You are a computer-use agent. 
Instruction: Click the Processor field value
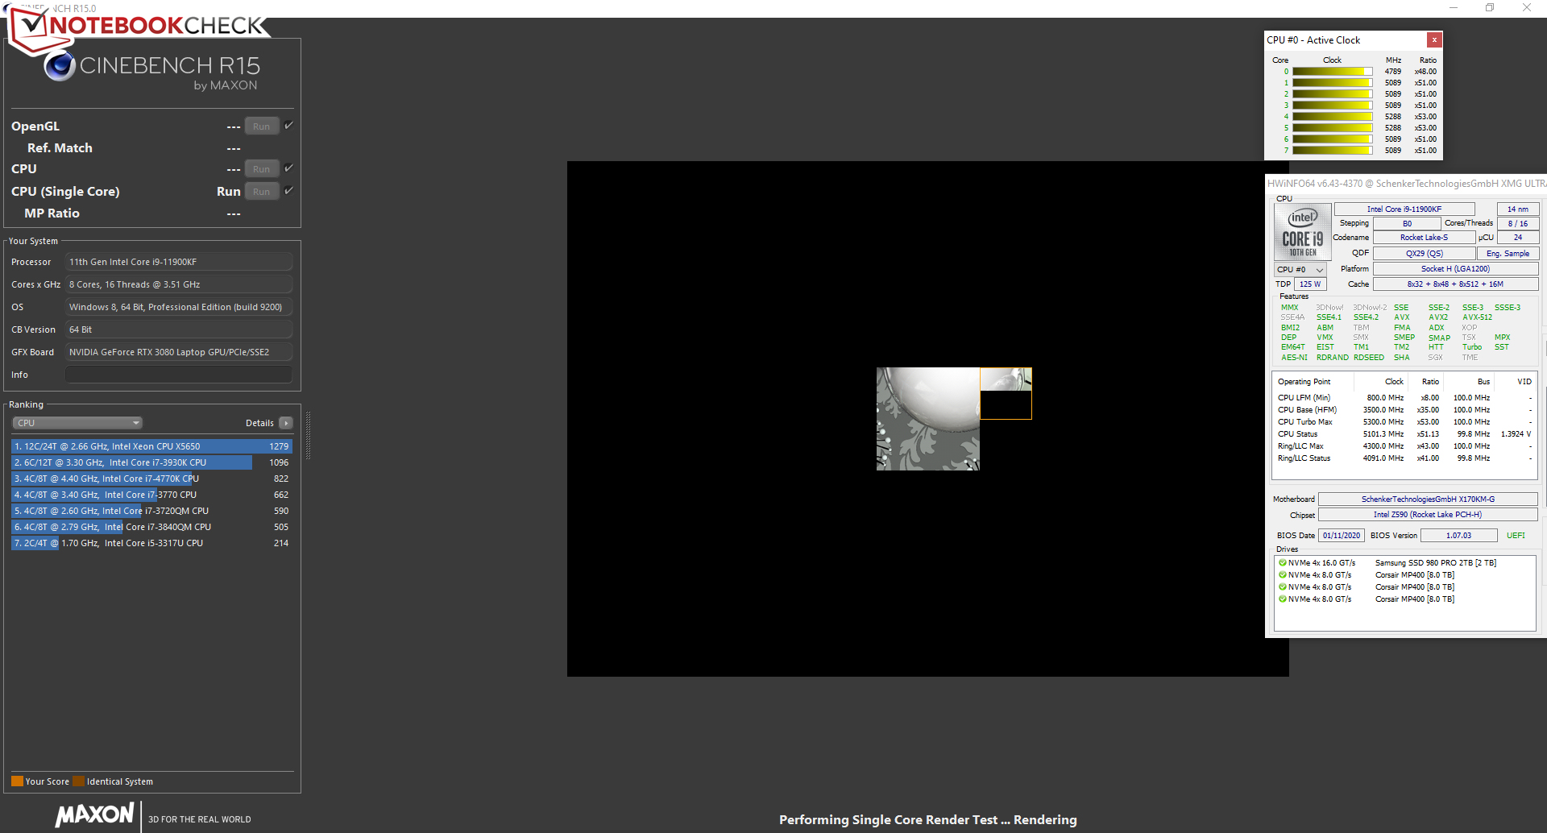point(179,262)
